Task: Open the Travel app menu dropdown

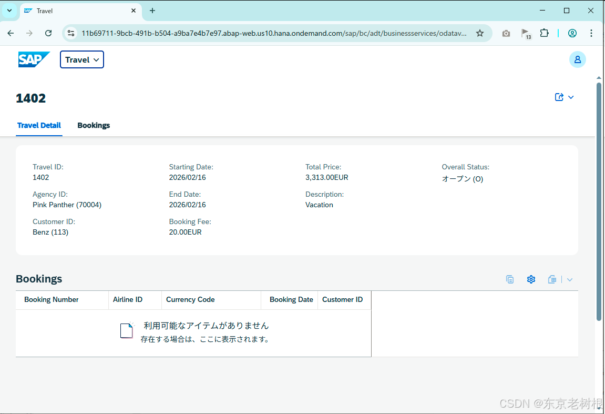Action: 82,59
